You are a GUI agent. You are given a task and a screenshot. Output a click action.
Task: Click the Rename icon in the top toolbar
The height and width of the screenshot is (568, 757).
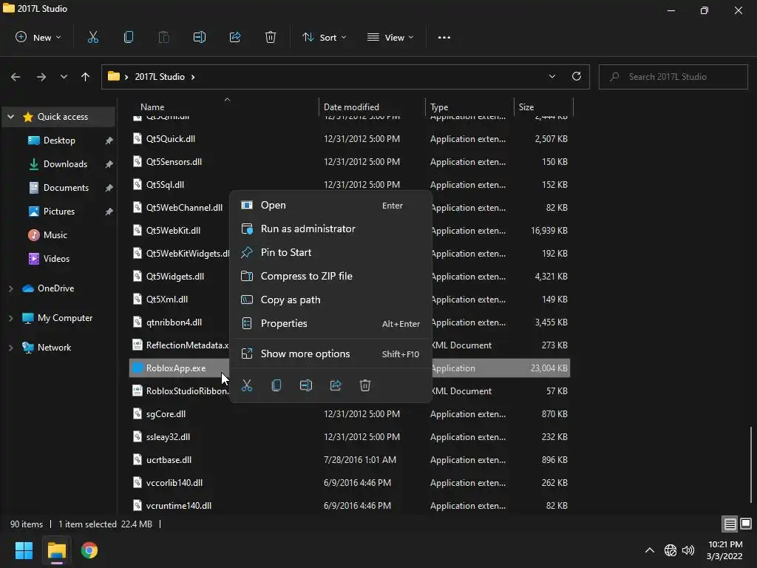pos(200,37)
